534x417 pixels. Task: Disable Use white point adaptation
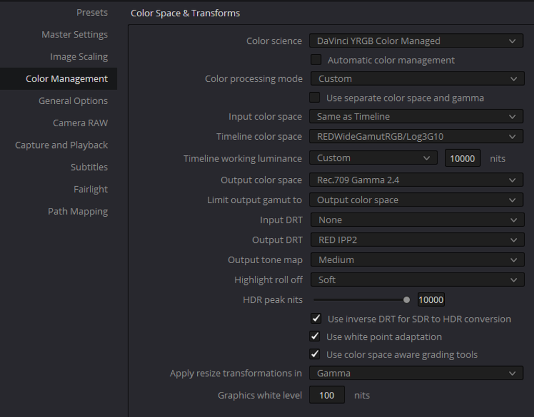[x=314, y=336]
